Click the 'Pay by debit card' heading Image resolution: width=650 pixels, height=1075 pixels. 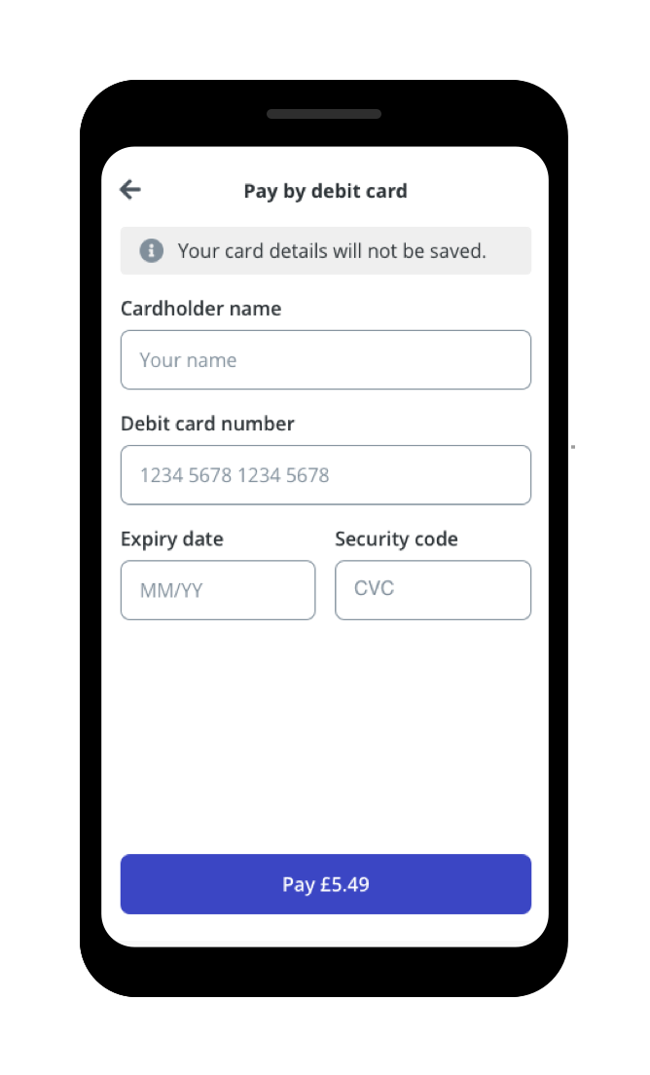tap(325, 191)
